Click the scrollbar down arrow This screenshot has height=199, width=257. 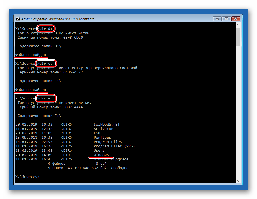click(238, 181)
